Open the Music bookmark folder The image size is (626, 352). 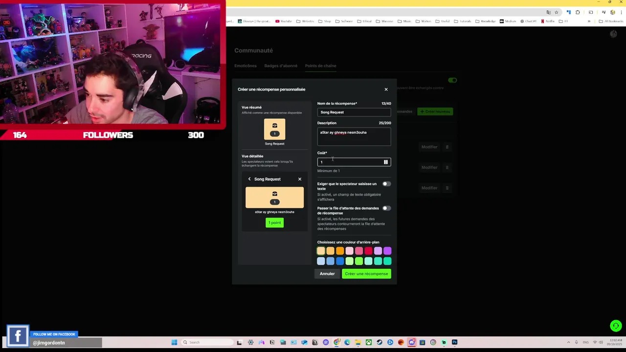(404, 21)
